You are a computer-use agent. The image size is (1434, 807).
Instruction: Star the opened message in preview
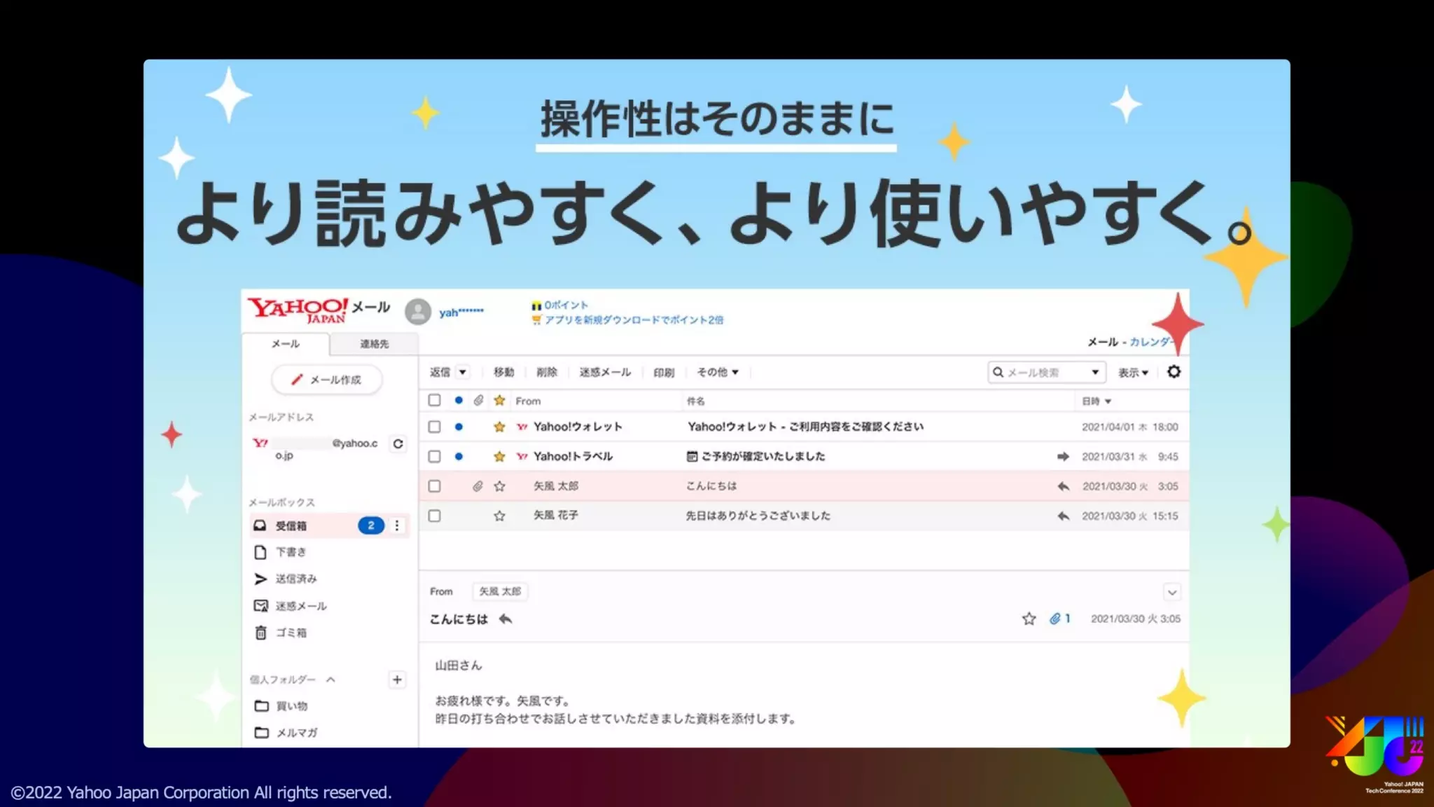(x=1029, y=619)
